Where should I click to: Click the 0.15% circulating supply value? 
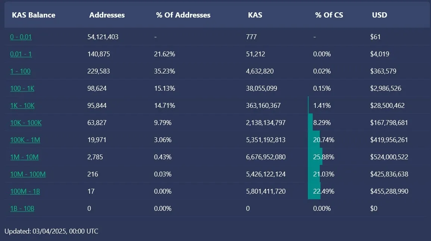[322, 88]
